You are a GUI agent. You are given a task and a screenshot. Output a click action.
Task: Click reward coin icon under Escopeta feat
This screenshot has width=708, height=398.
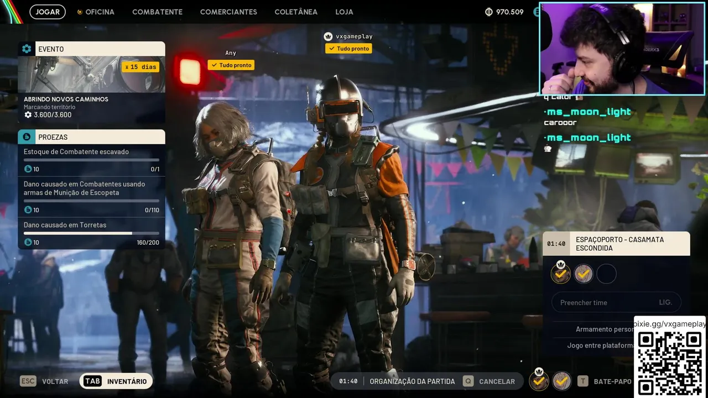pos(28,210)
